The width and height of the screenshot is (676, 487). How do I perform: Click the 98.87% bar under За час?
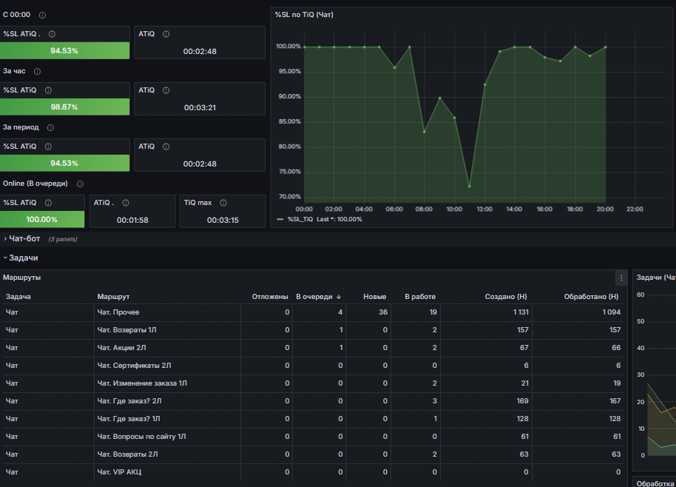tap(64, 107)
